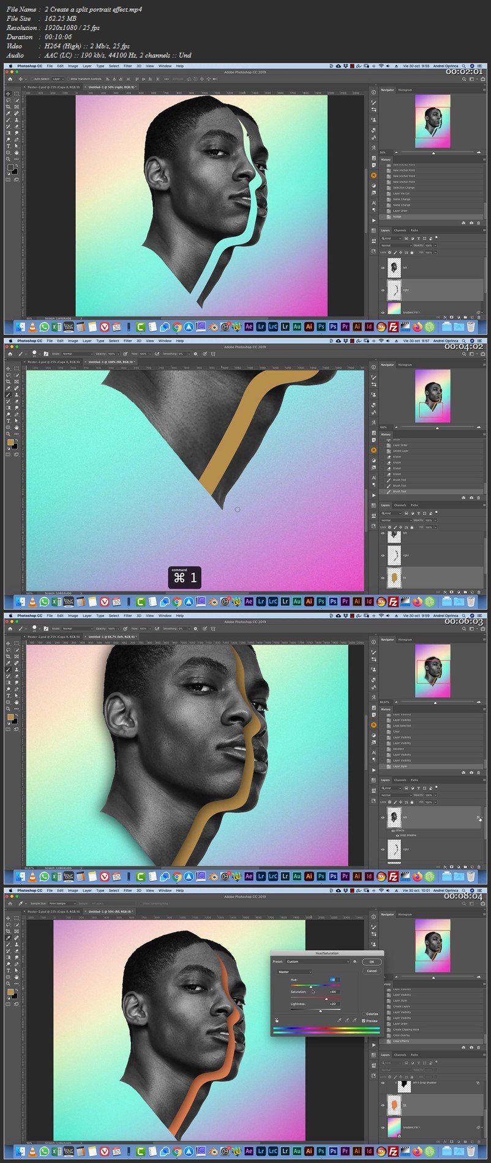Pick first eyedropper in Hue/Saturation dialog
This screenshot has height=1163, width=491.
(x=339, y=1020)
